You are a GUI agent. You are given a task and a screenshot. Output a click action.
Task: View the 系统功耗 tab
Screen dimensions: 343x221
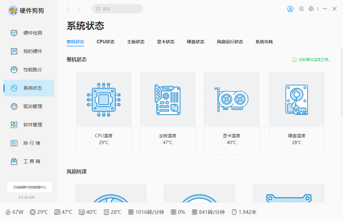coord(263,41)
